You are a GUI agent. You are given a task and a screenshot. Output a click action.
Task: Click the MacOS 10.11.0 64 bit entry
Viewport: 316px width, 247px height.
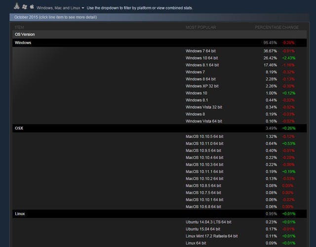click(204, 144)
